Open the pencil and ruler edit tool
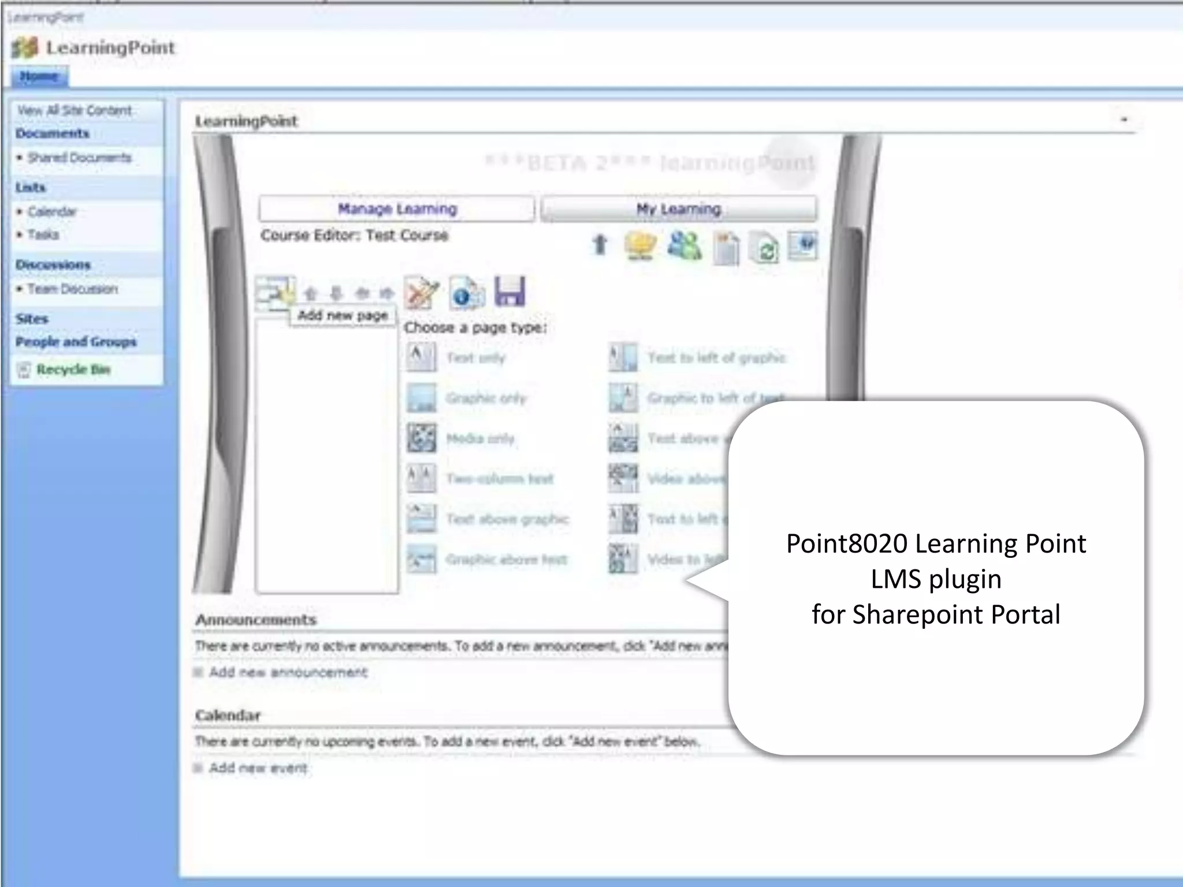 pyautogui.click(x=421, y=292)
